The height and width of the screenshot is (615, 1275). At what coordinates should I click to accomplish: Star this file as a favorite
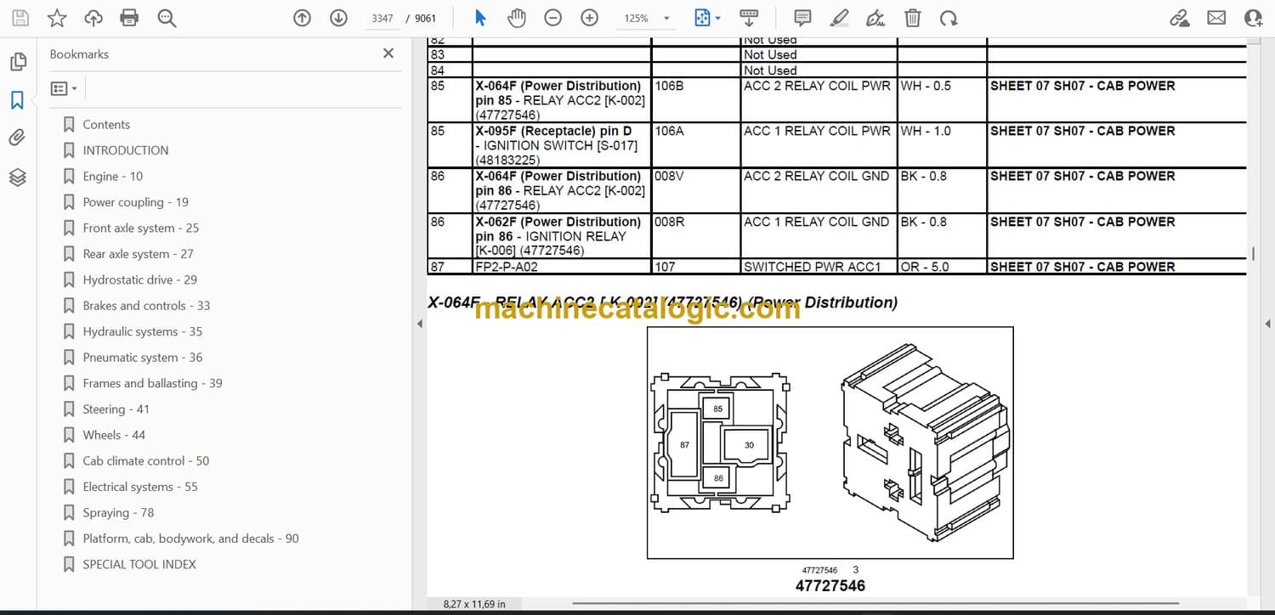point(57,18)
